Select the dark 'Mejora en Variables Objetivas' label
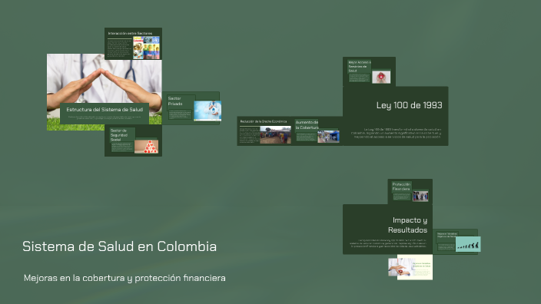Image resolution: width=541 pixels, height=304 pixels. coord(447,235)
